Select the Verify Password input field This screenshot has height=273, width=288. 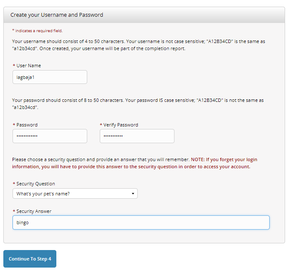(137, 136)
